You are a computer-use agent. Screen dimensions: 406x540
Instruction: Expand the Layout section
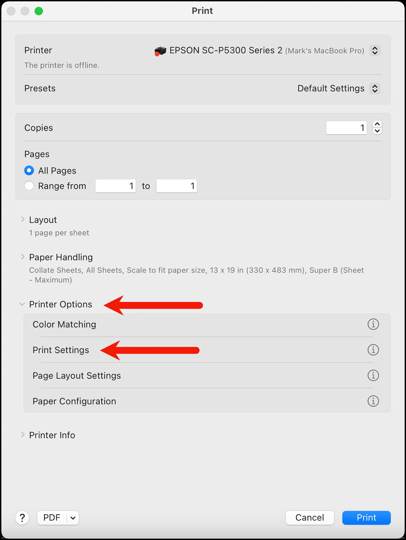click(x=23, y=220)
